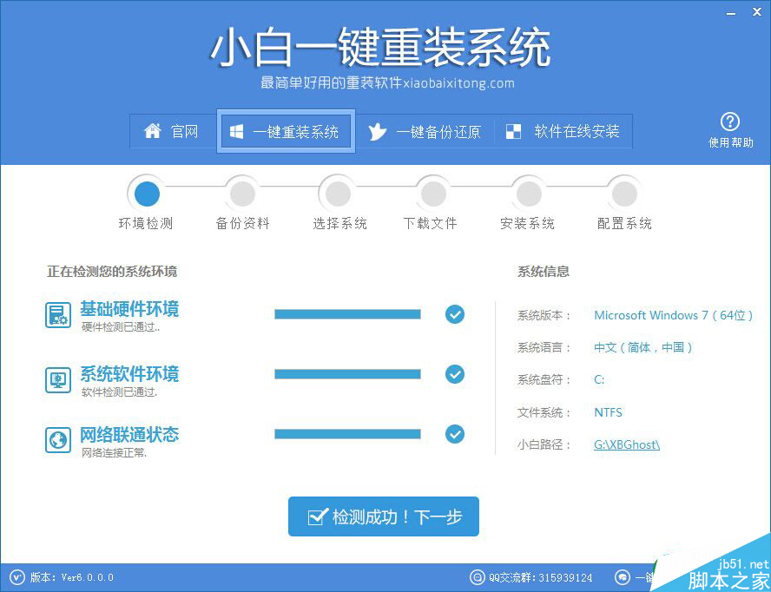This screenshot has width=771, height=592.
Task: Click the QQ icon in the status bar
Action: click(478, 577)
